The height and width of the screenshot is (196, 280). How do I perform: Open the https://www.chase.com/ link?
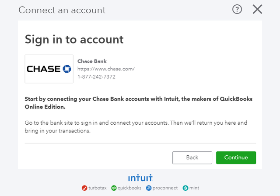pyautogui.click(x=106, y=69)
